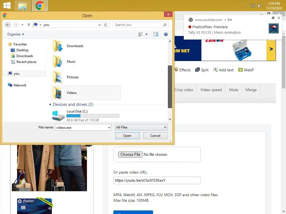Select the Downloads folder icon in file list
This screenshot has width=286, height=214.
click(58, 46)
